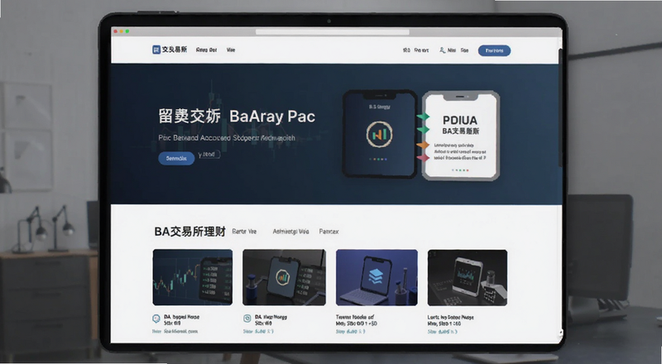The height and width of the screenshot is (364, 662).
Task: Click the 'BaAray Pac' hero headline
Action: tap(272, 116)
